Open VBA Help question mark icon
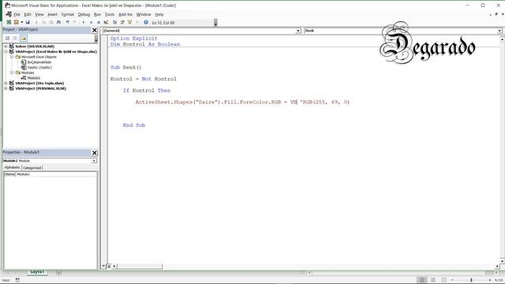This screenshot has width=505, height=284. coord(146,22)
